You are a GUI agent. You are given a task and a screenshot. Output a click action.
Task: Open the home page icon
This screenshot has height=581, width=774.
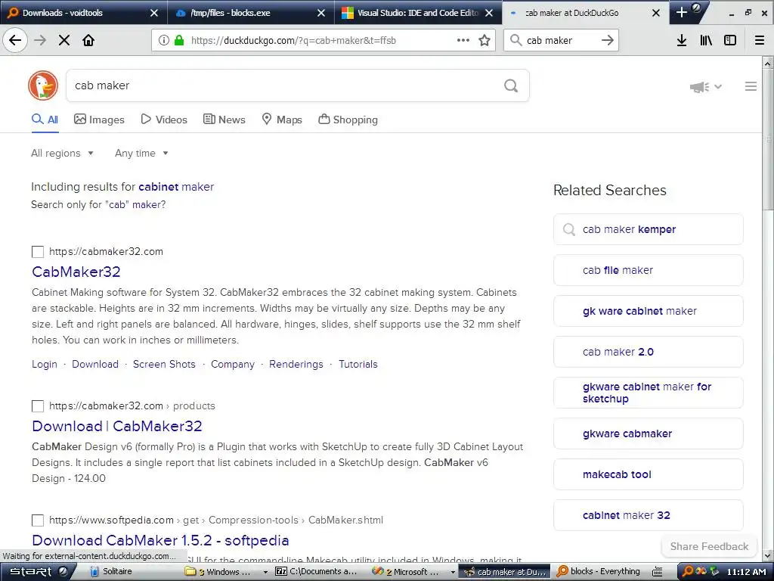point(88,40)
